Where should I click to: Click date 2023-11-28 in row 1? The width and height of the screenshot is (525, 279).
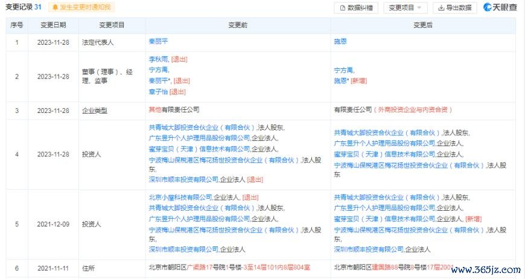coord(53,42)
